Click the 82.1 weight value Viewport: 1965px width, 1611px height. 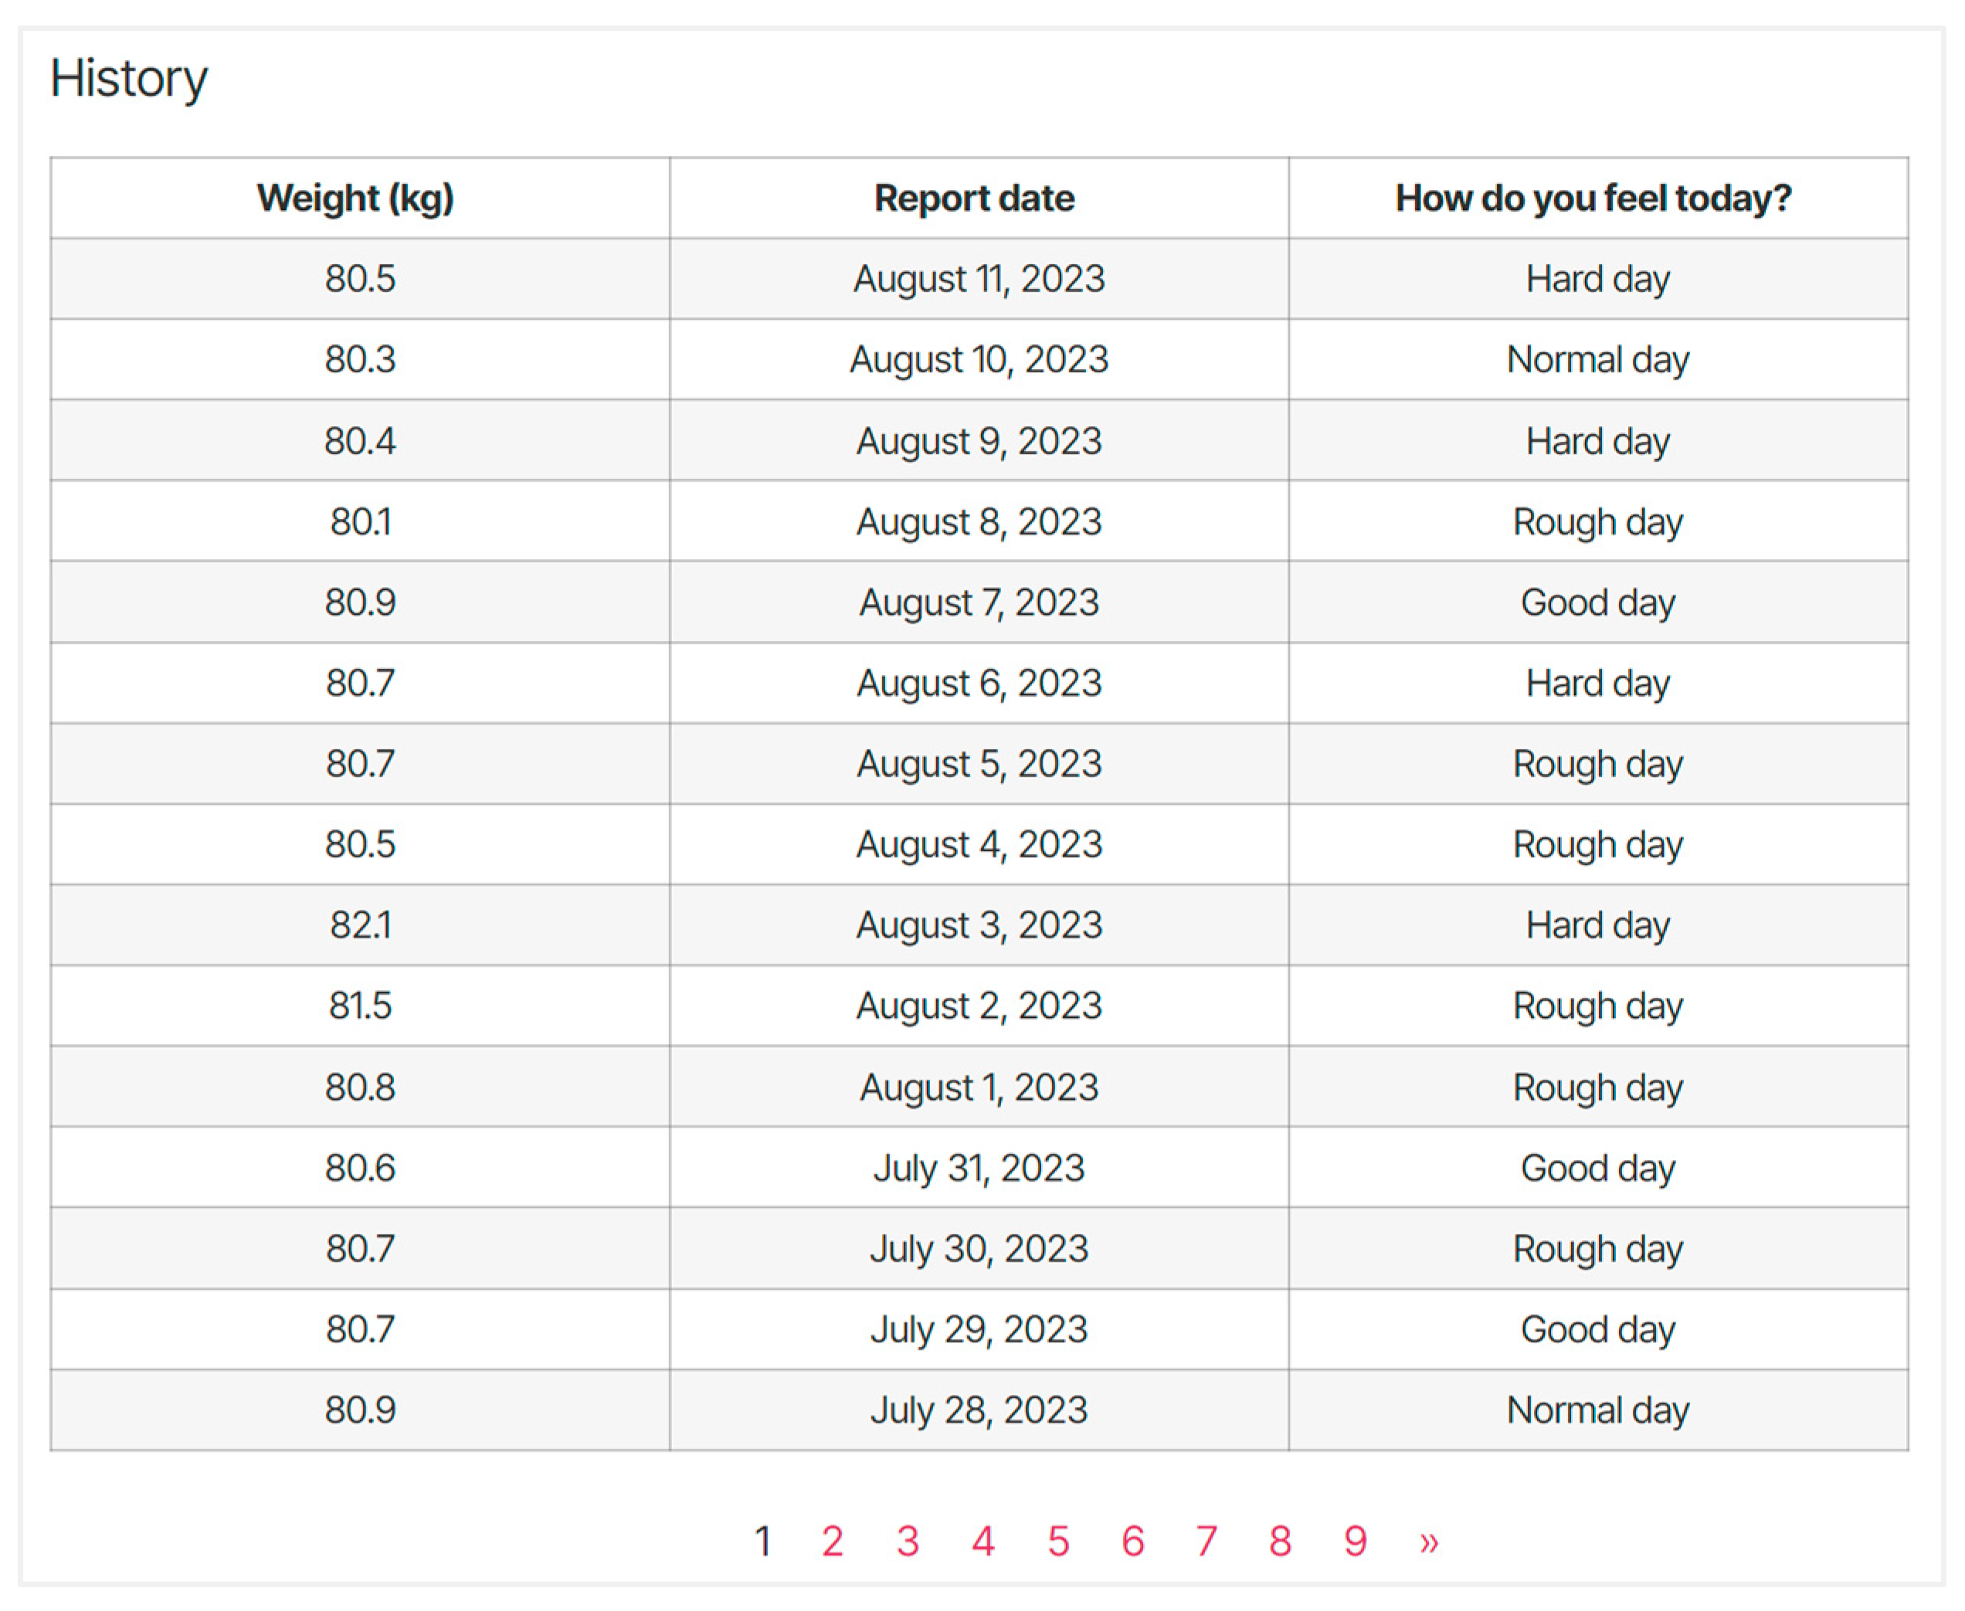[360, 925]
